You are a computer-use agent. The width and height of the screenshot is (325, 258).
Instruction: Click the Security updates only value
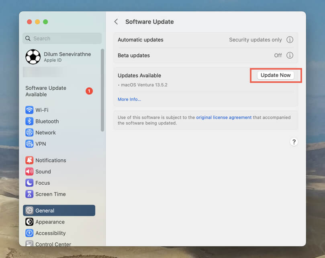click(256, 40)
